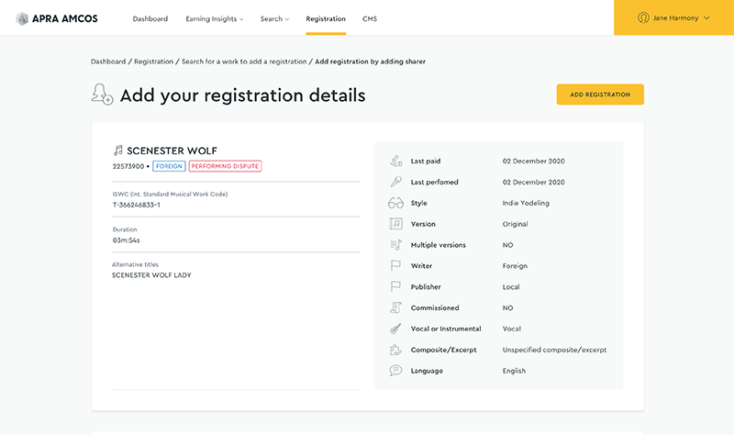734x435 pixels.
Task: Click the flag icon next to Writer
Action: [395, 266]
